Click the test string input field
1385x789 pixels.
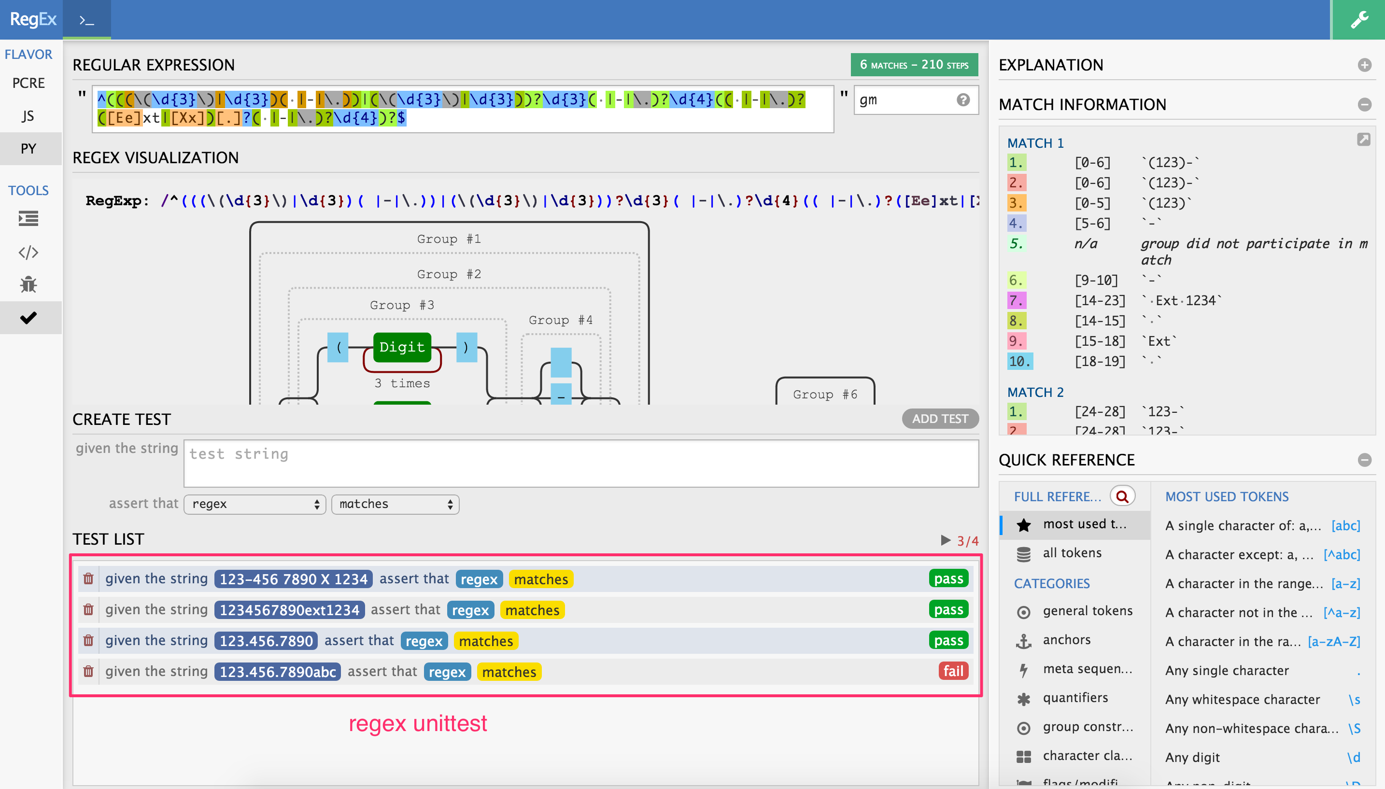581,464
